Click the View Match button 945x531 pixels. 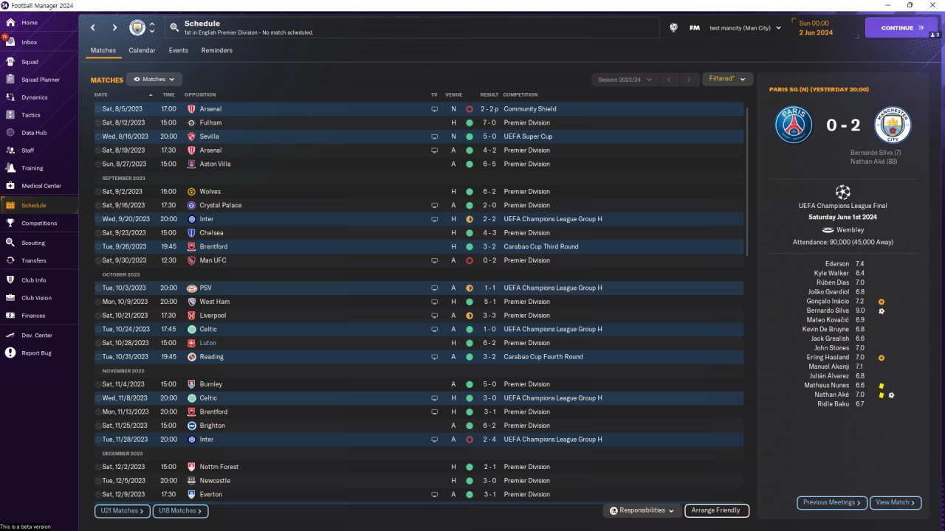coord(896,503)
